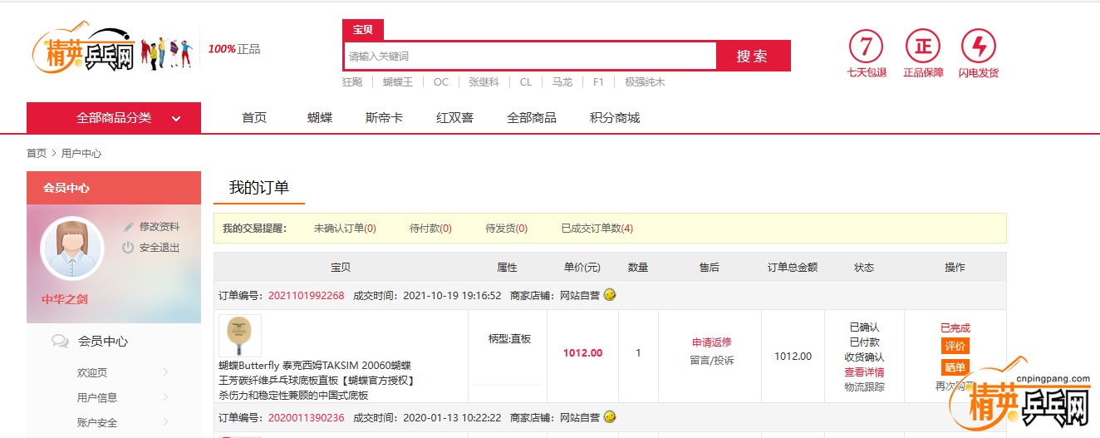
Task: Filter by 待发货(0)
Action: [506, 229]
